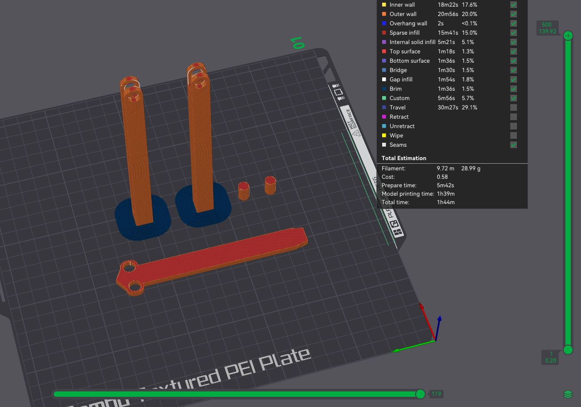Click the plus handle atop vertical layer slider

568,36
